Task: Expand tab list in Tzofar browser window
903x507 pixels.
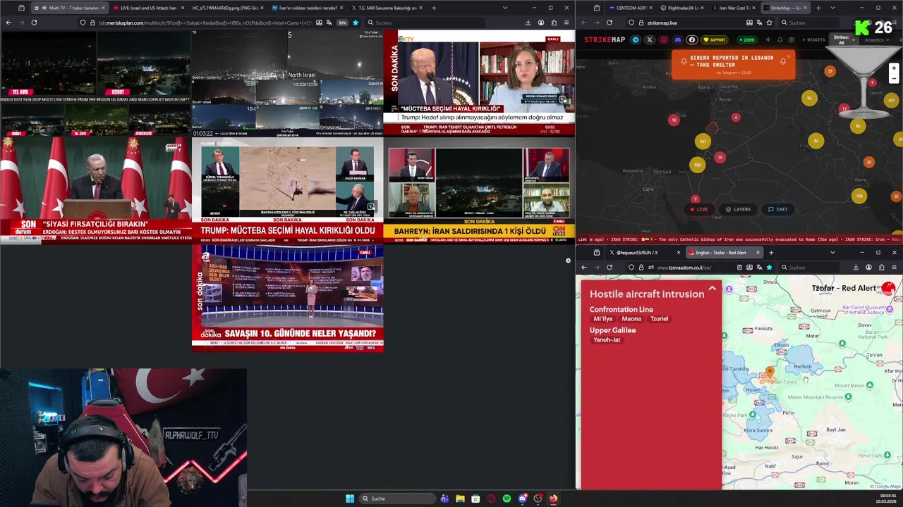Action: (832, 252)
